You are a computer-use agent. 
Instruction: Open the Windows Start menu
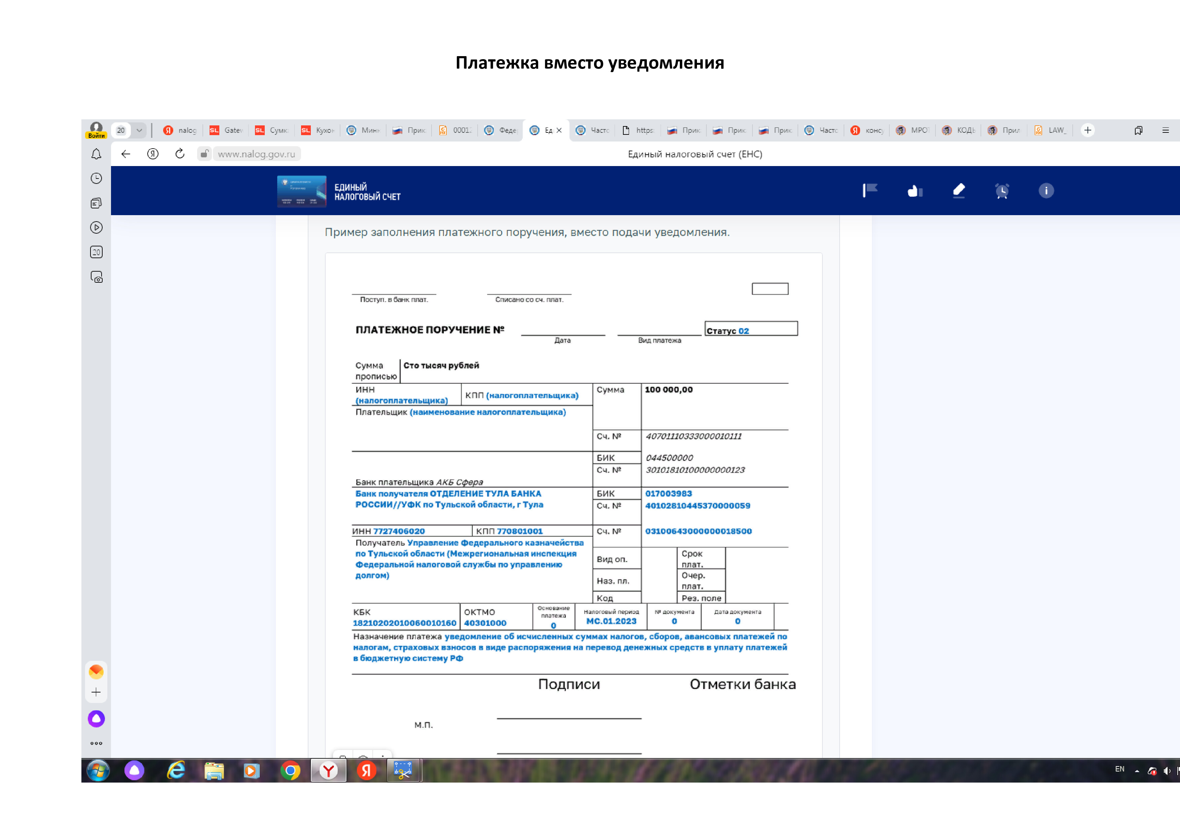98,771
